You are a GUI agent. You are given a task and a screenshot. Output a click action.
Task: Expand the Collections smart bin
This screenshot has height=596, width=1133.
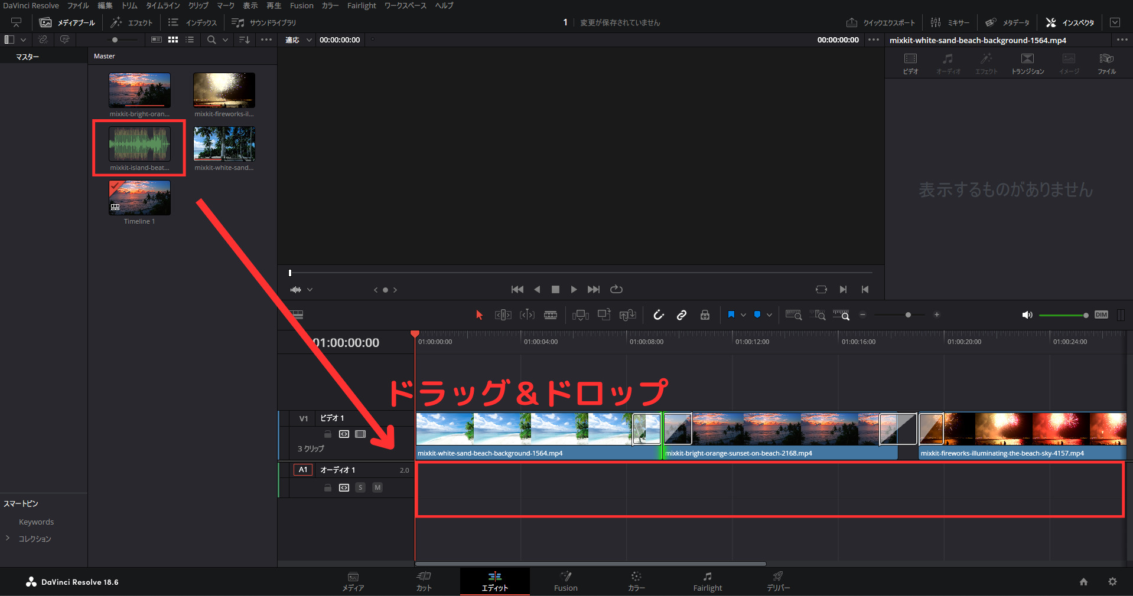coord(8,539)
